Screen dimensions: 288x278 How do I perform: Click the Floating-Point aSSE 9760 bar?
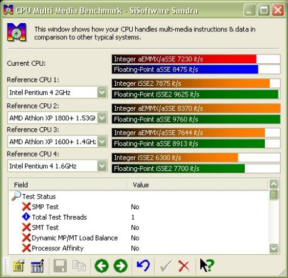click(196, 119)
